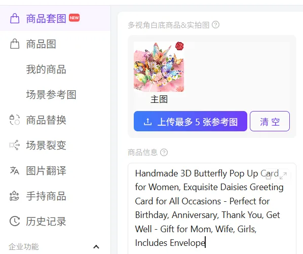Click the 历史记录 clock icon
This screenshot has width=303, height=254.
click(x=15, y=221)
